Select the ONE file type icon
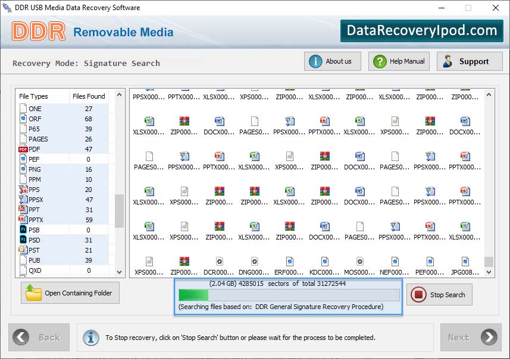510x359 pixels. pyautogui.click(x=23, y=108)
